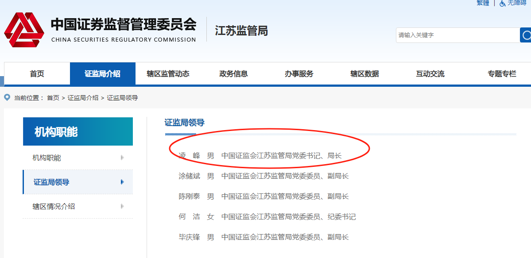531x258 pixels.
Task: Click the 繁體 language link
Action: coord(483,3)
